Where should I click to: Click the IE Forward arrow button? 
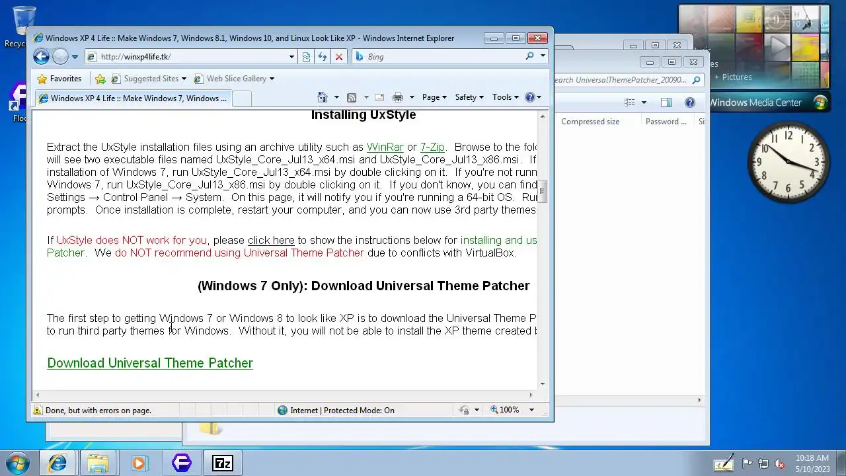click(60, 57)
